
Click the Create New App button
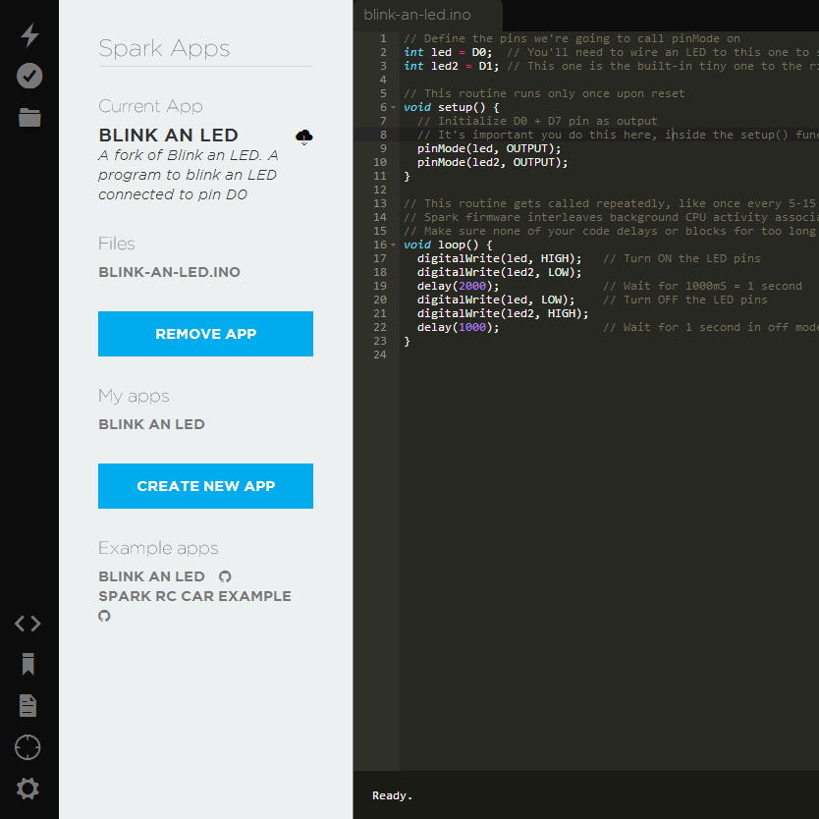tap(206, 486)
